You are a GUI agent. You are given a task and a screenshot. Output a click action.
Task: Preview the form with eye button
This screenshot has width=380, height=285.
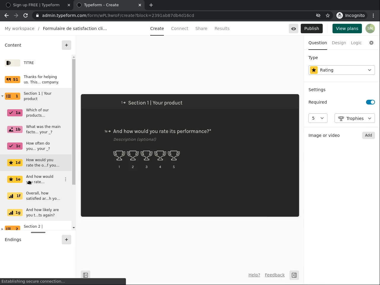(294, 28)
